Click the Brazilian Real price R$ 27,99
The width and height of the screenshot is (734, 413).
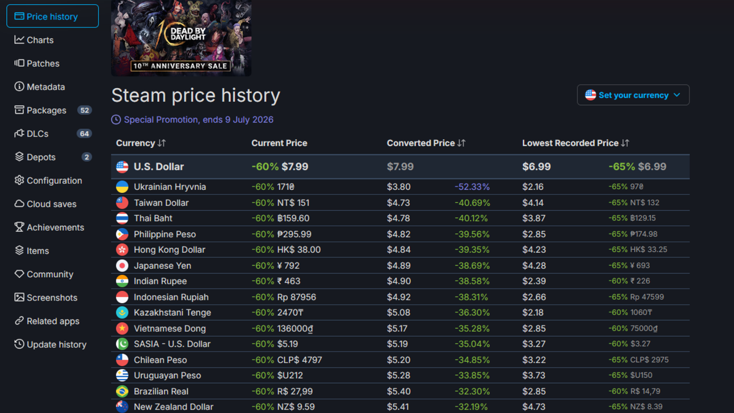point(295,391)
